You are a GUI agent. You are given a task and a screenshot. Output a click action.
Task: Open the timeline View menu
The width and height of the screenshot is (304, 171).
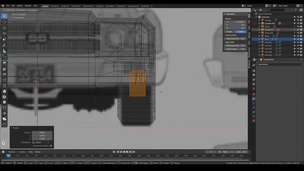30,152
